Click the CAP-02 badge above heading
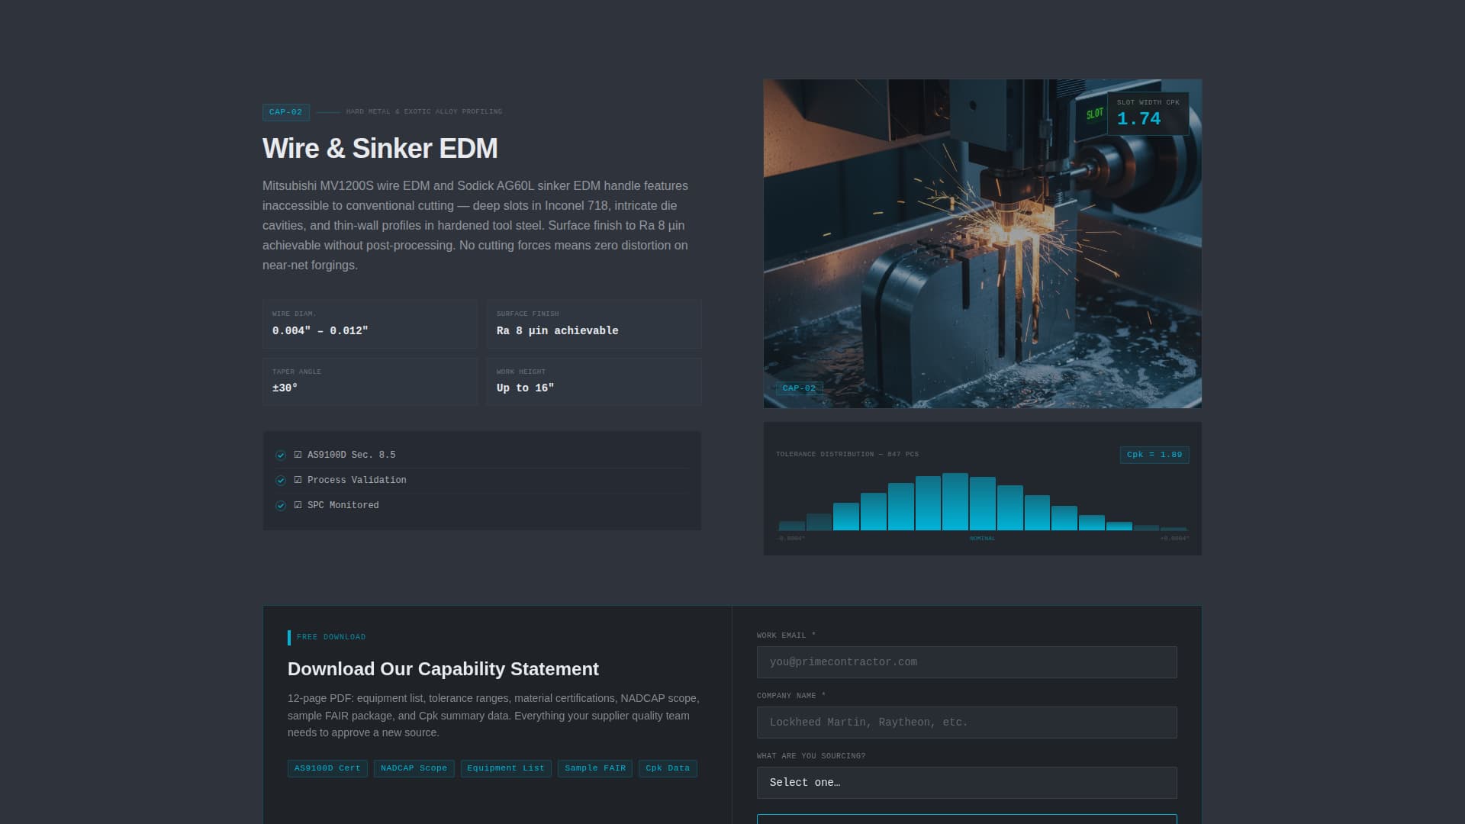Screen dimensions: 1465x824 (286, 112)
